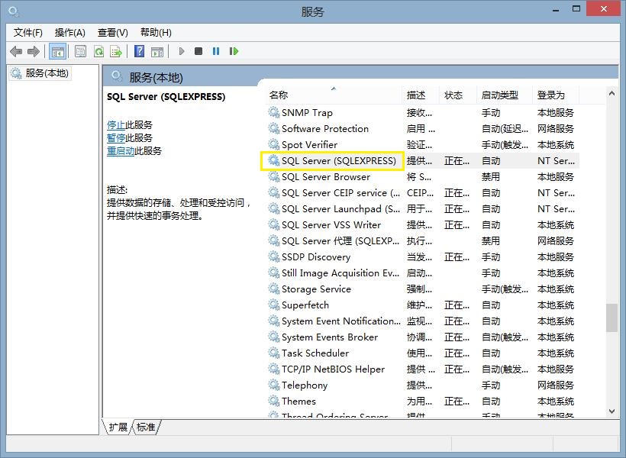Image resolution: width=626 pixels, height=458 pixels.
Task: Switch to the 扩展 tab
Action: pos(118,427)
